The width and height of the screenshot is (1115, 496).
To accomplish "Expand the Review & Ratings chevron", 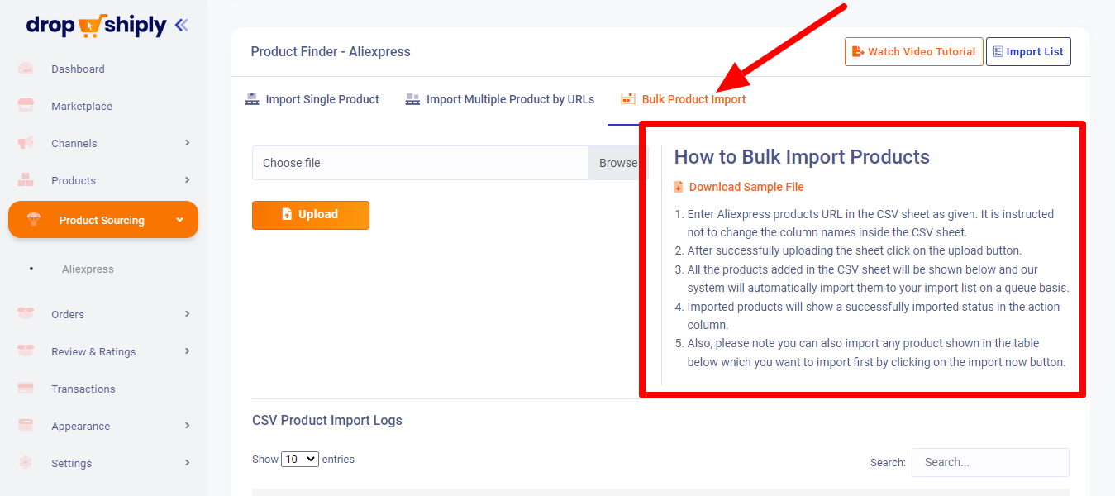I will pos(188,351).
